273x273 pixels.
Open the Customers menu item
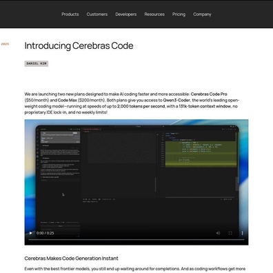[x=97, y=14]
